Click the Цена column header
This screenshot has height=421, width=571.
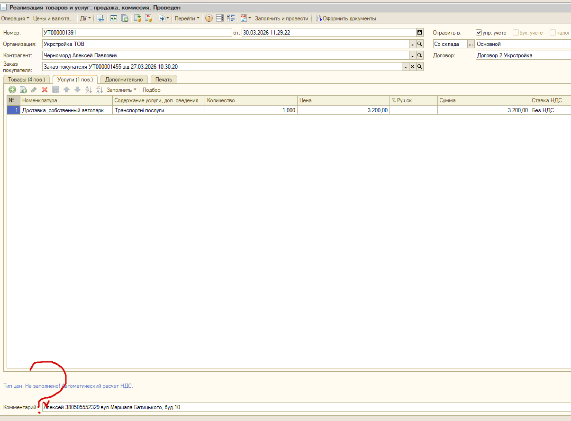coord(344,100)
